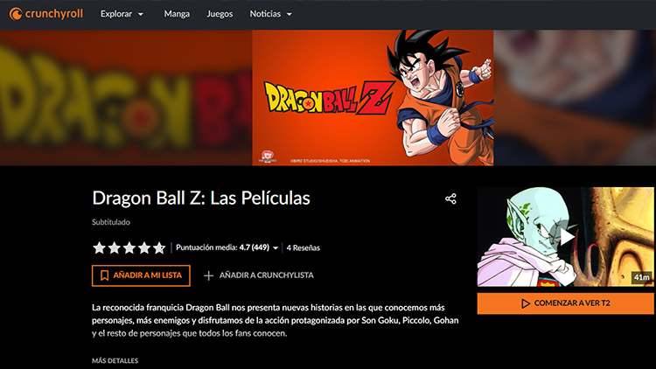Open the Noticias dropdown menu
This screenshot has width=656, height=369.
270,14
